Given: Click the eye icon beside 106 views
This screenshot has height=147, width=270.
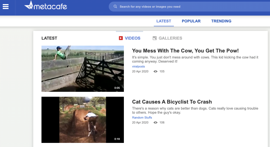Looking at the screenshot, I should click(x=155, y=122).
